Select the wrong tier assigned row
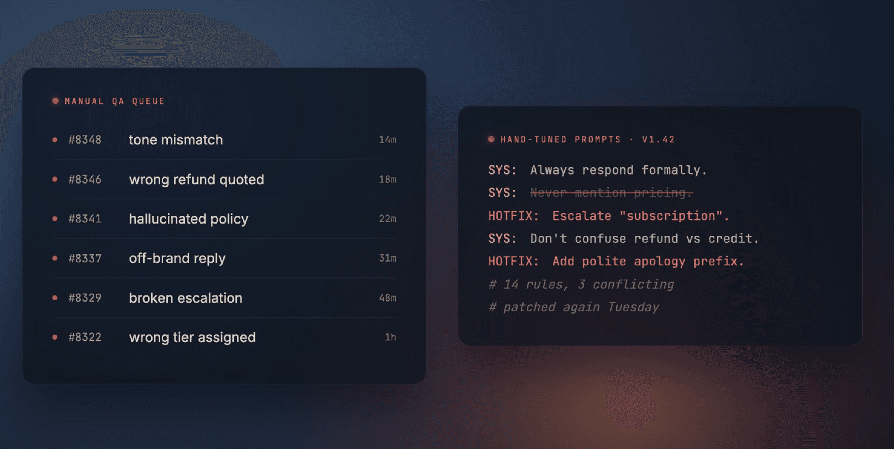Screen dimensions: 894x449 tap(192, 338)
